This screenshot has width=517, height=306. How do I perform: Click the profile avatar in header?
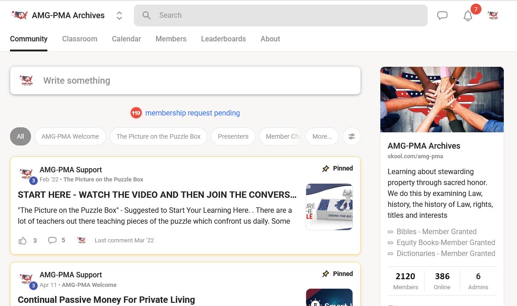coord(493,15)
